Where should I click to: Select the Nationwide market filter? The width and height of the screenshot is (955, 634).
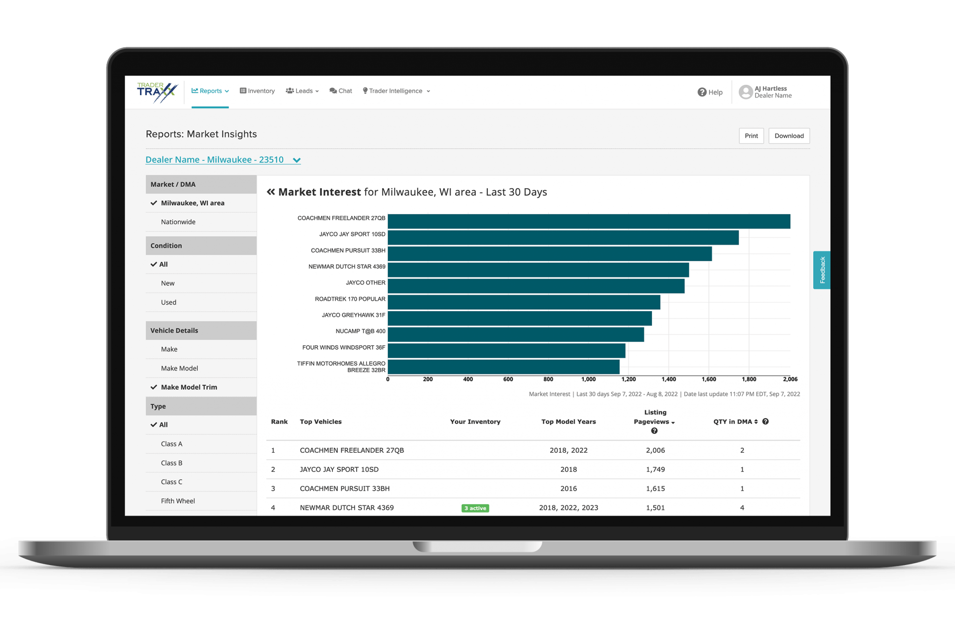point(178,222)
